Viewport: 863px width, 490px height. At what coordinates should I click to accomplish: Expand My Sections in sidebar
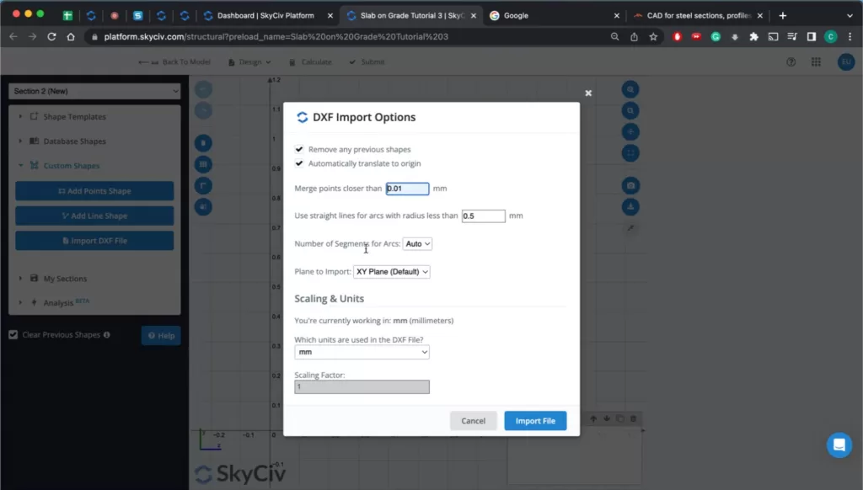point(65,279)
